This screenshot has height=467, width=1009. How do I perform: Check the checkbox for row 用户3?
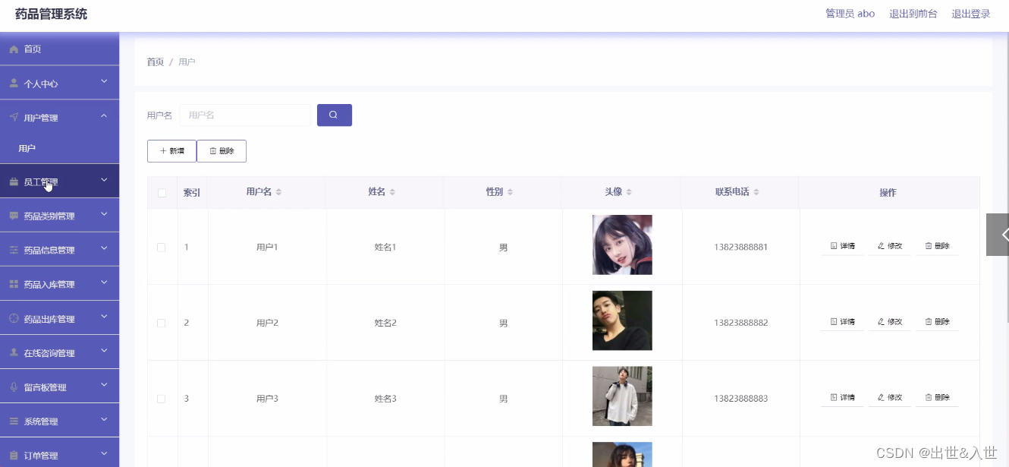click(162, 399)
